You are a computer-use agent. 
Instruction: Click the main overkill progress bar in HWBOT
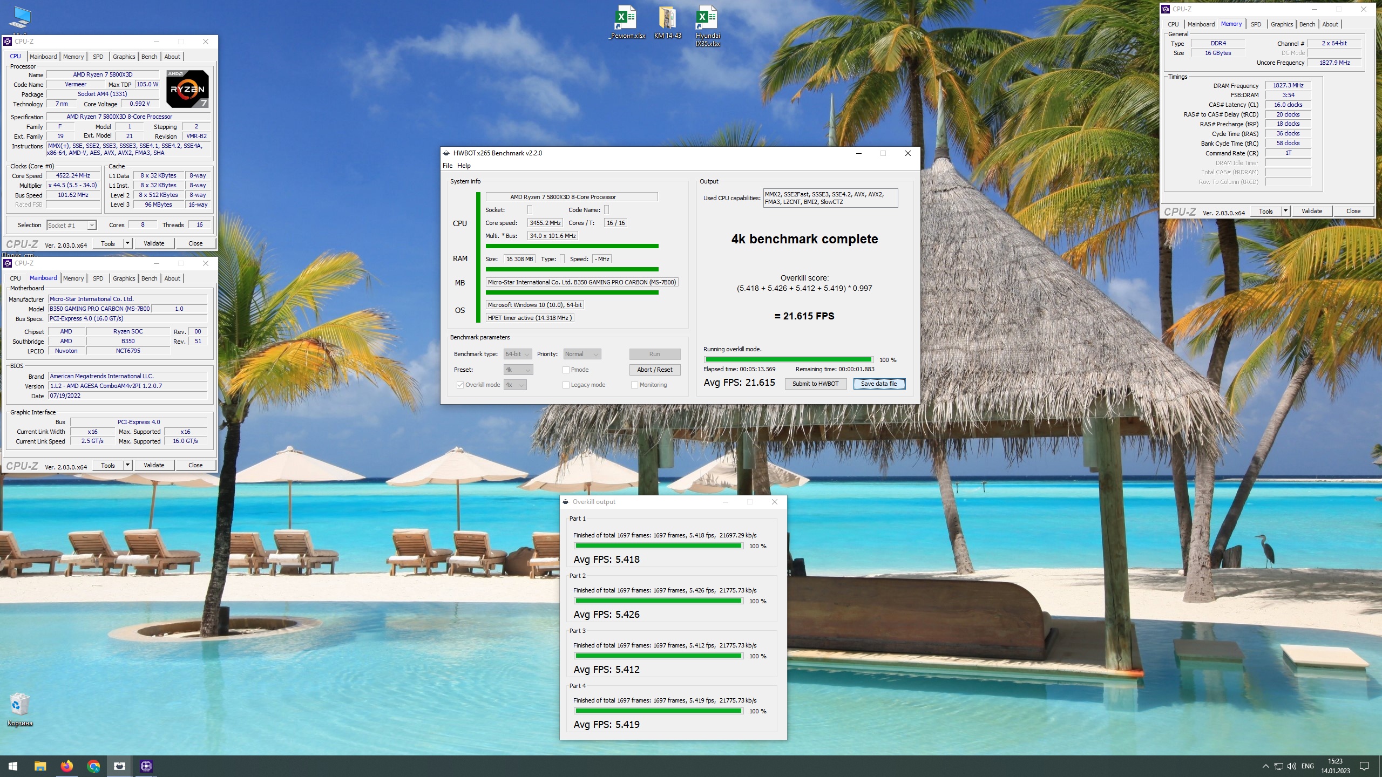click(788, 359)
